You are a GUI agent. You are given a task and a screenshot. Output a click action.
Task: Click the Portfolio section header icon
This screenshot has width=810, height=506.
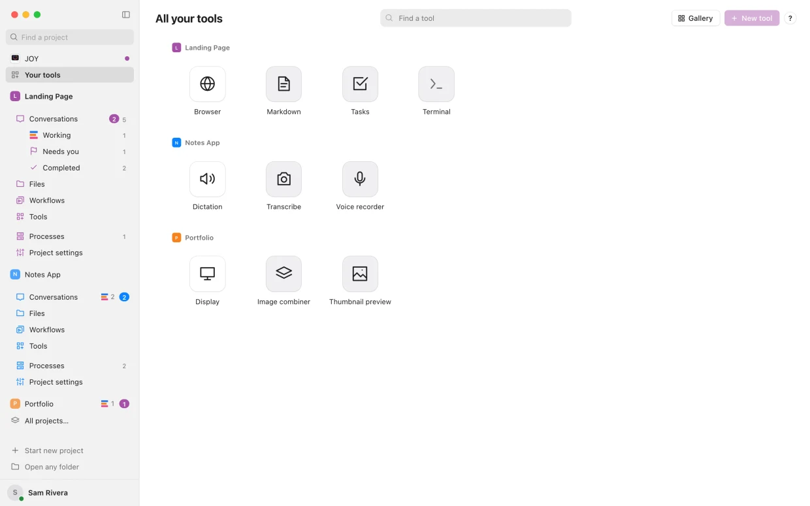pyautogui.click(x=176, y=238)
